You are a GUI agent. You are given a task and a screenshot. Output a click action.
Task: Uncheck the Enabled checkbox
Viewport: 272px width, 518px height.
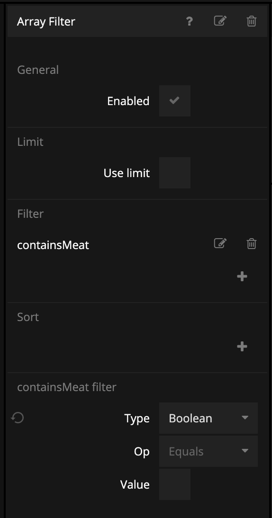pyautogui.click(x=174, y=101)
